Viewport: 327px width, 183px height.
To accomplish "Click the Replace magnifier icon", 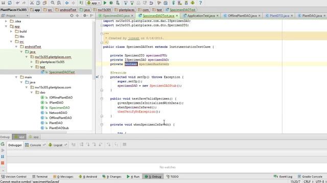I will (59, 3).
